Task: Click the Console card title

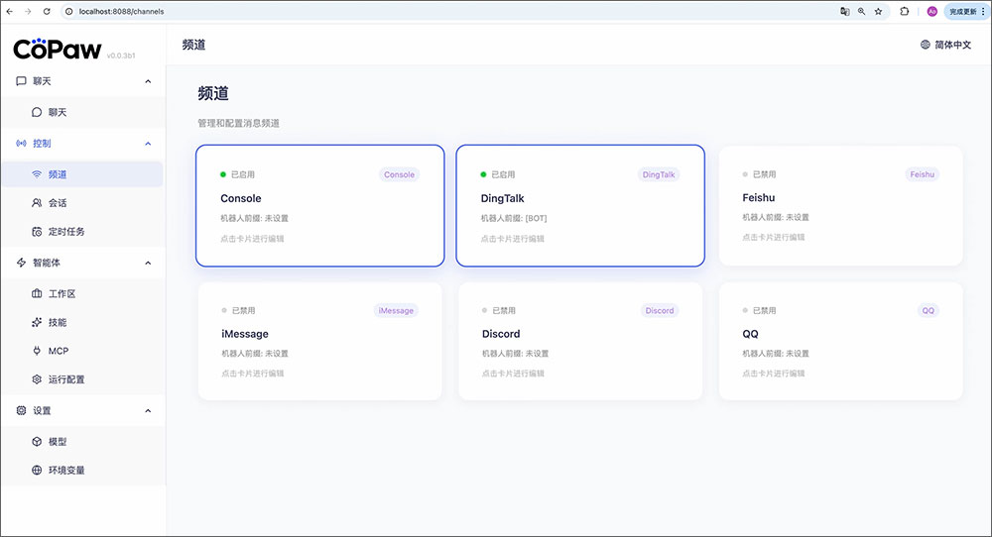Action: [241, 198]
